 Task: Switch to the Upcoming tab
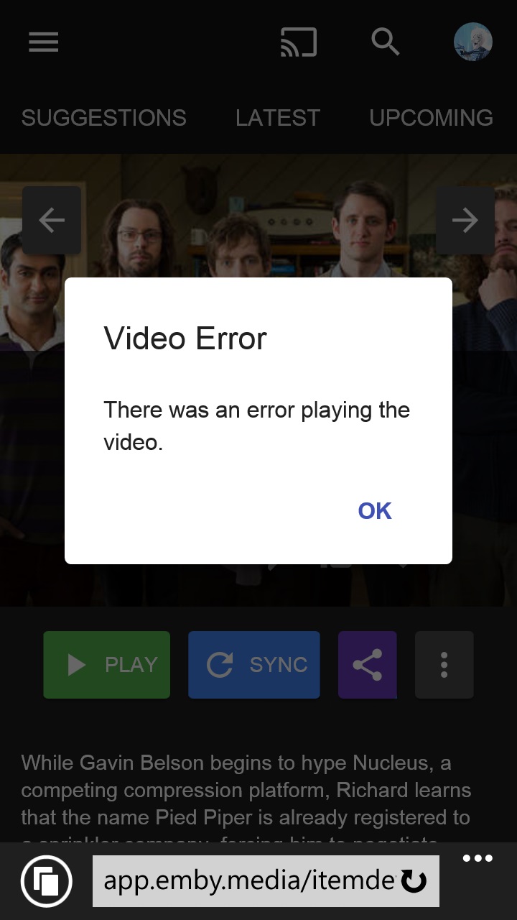[431, 118]
